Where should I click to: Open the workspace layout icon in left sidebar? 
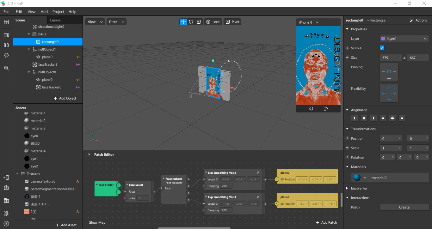pos(6,22)
